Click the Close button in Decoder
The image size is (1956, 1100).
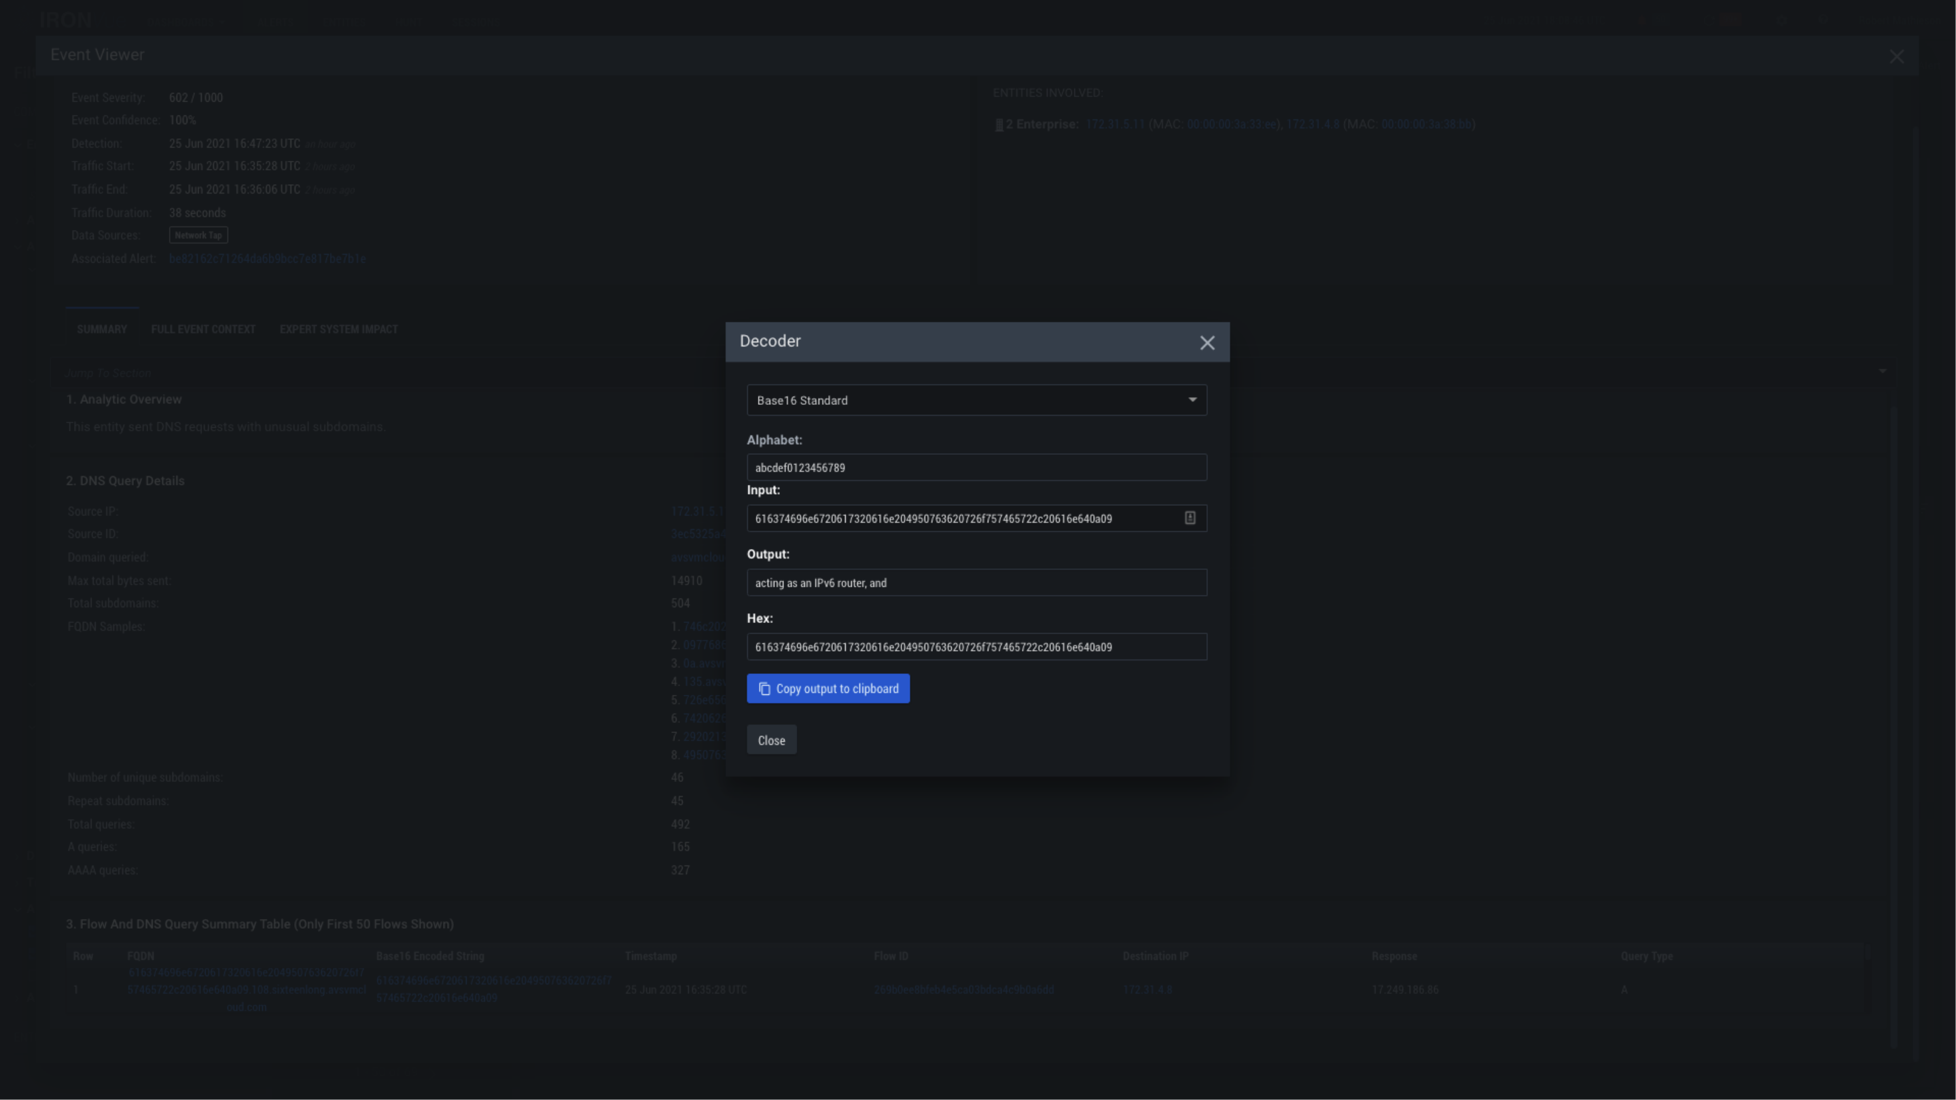pos(770,740)
